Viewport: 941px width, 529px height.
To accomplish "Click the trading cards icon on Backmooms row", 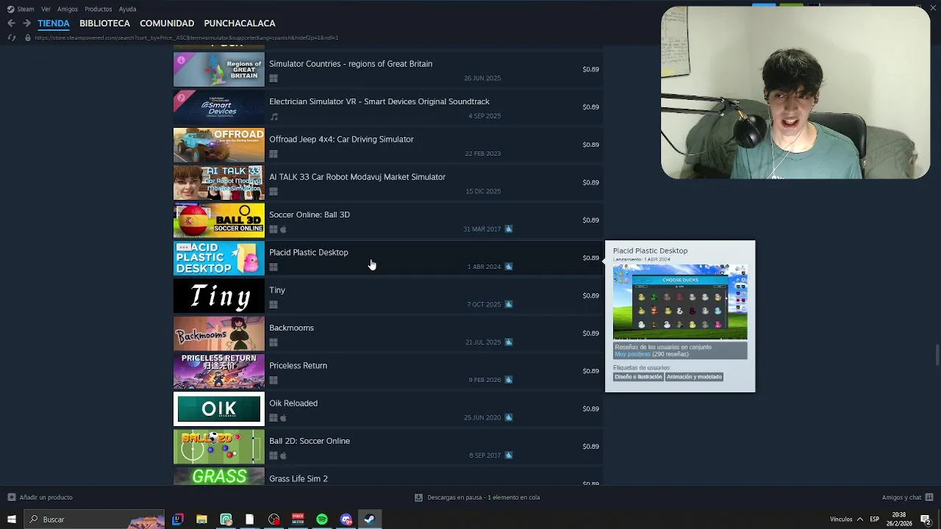I will (509, 342).
